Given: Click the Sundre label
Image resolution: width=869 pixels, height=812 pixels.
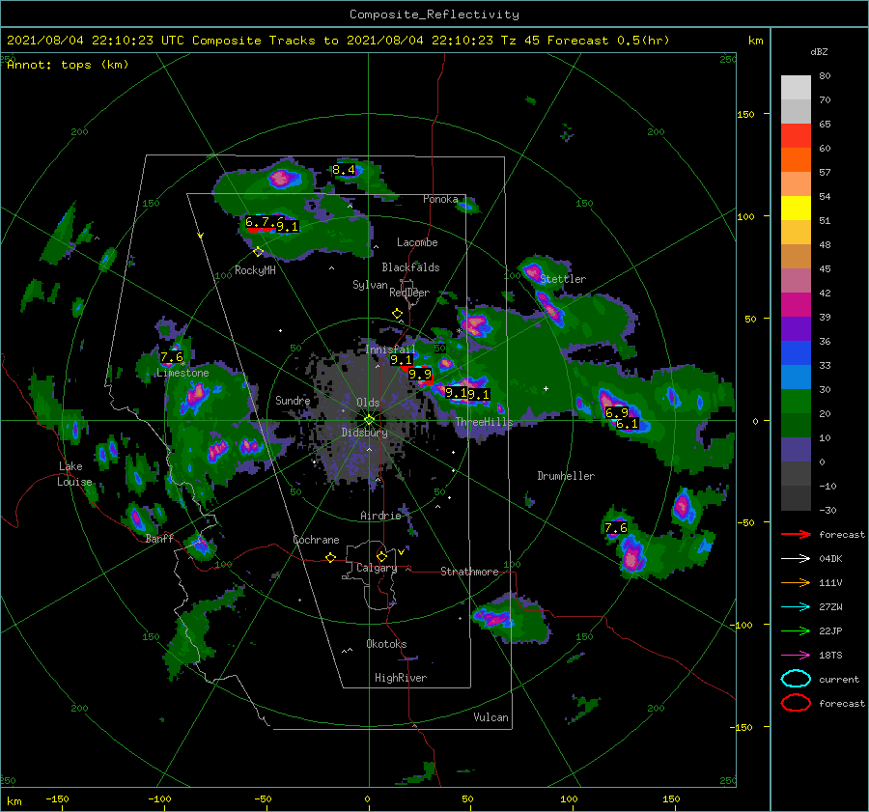Looking at the screenshot, I should (x=293, y=400).
